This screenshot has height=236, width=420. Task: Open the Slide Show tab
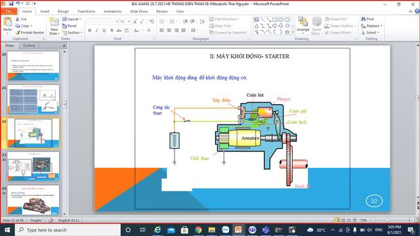click(138, 11)
